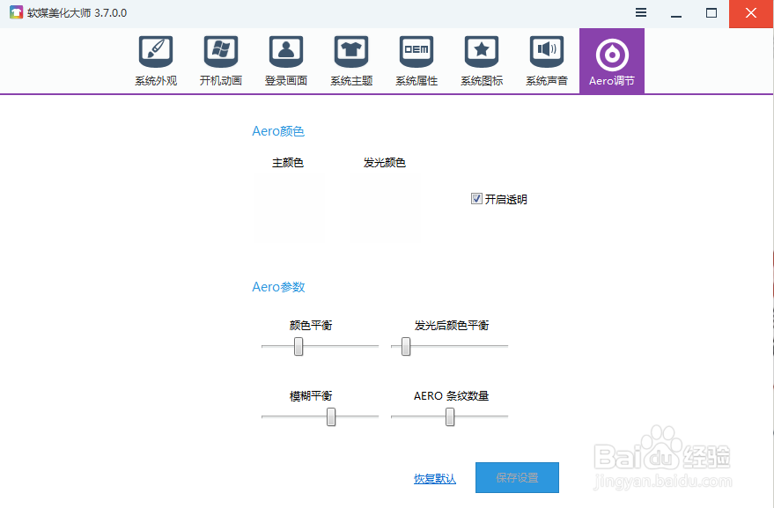This screenshot has height=508, width=774.
Task: Adjust the AERO 条纹数量 slider
Action: (449, 416)
